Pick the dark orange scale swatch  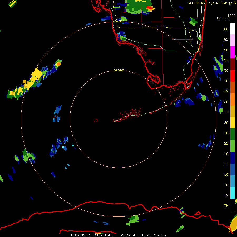point(233,87)
